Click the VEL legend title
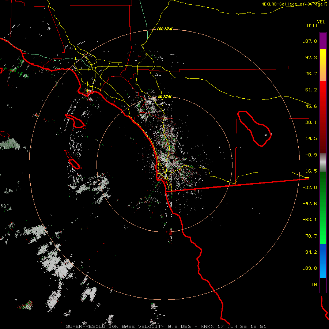 click(x=321, y=22)
